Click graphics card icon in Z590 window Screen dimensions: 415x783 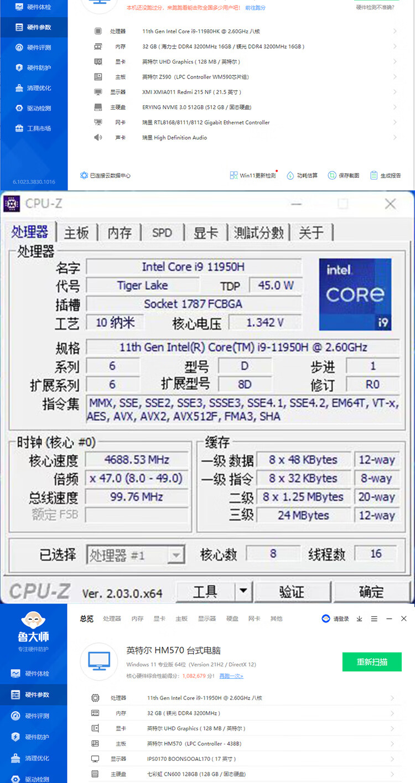[x=98, y=62]
